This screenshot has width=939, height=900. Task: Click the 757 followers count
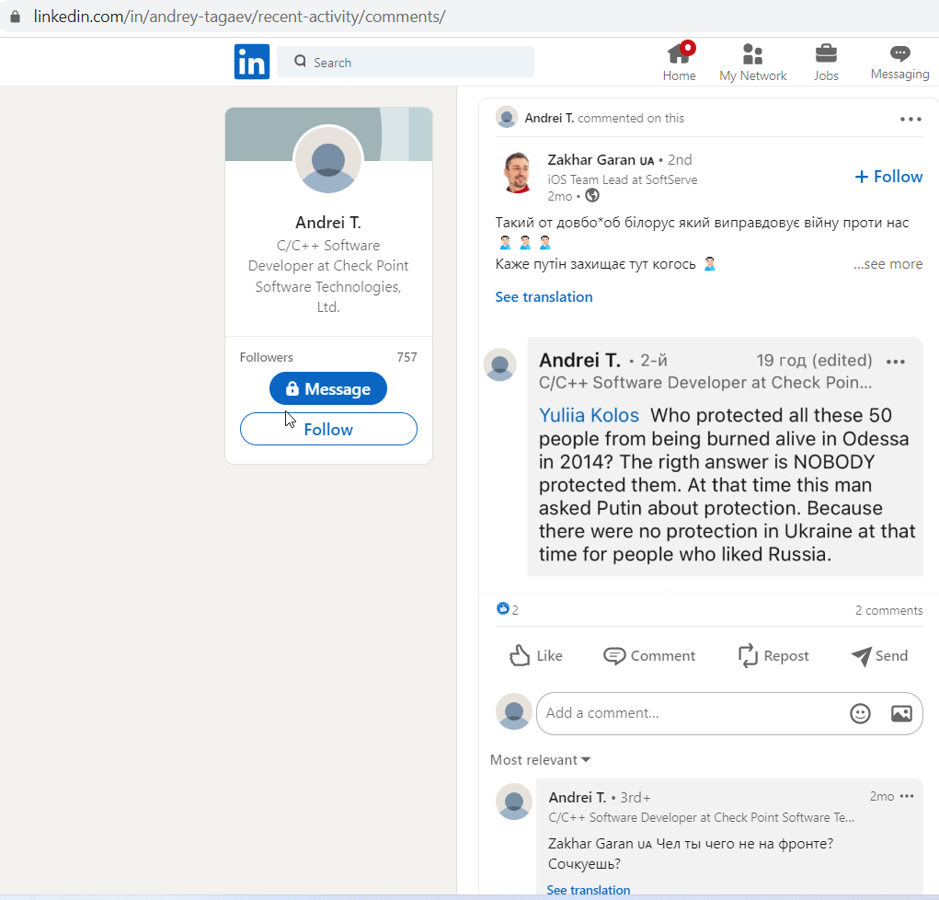[x=407, y=357]
